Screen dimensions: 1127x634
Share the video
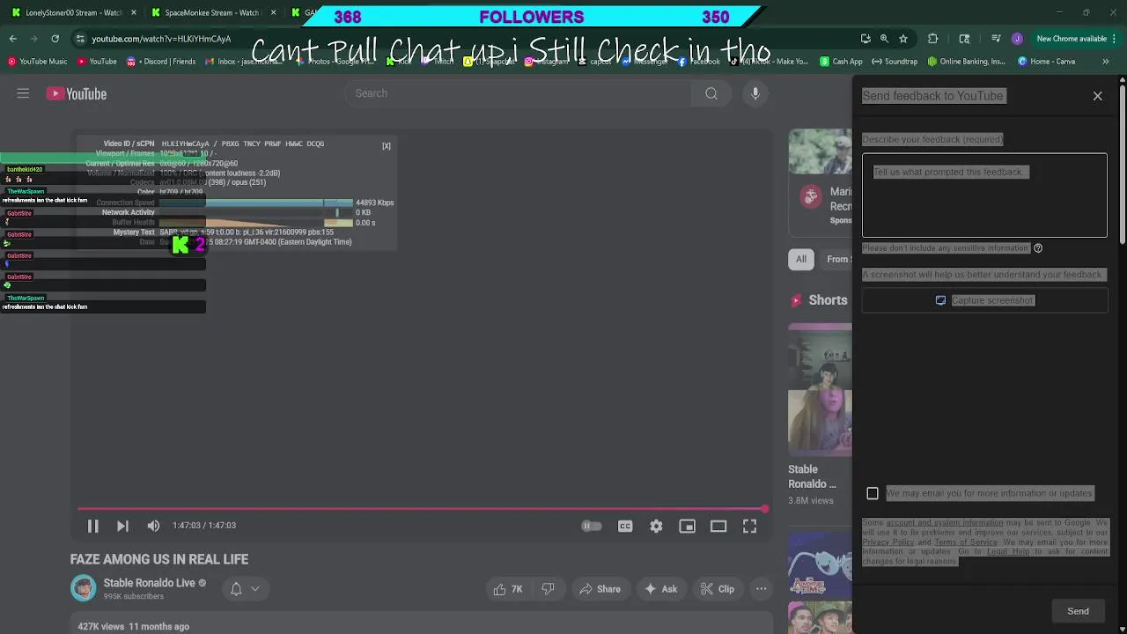[599, 589]
